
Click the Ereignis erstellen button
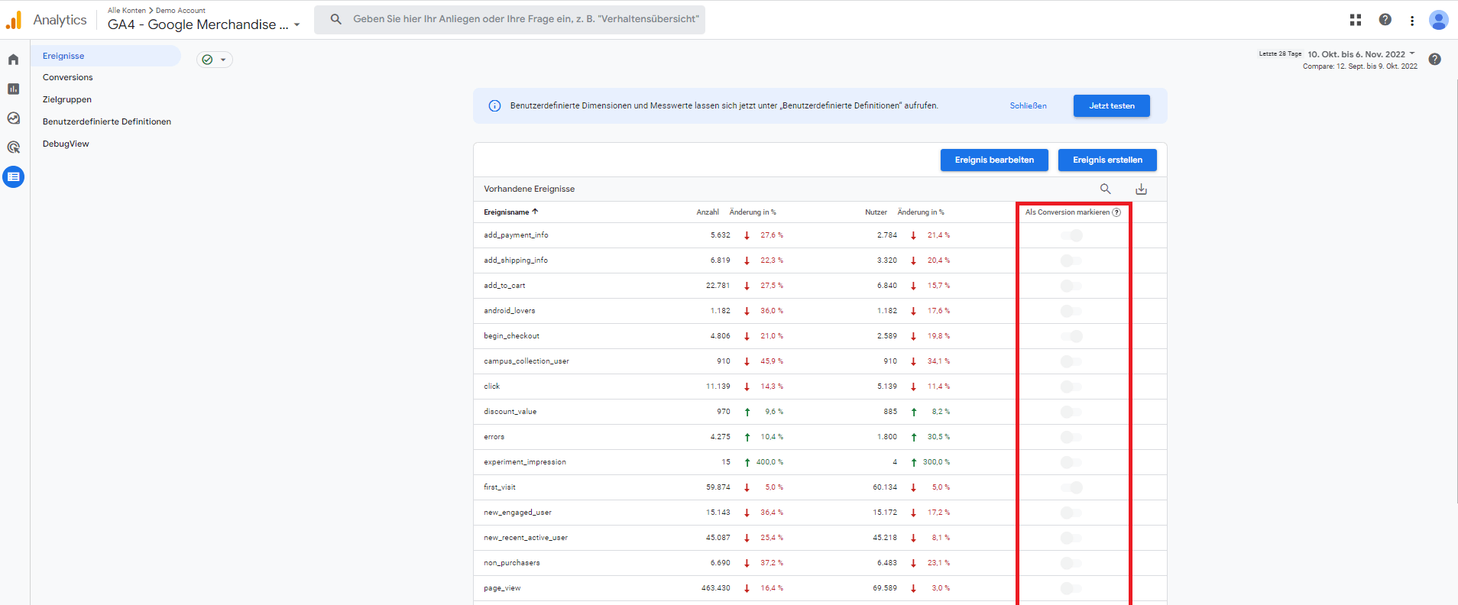1107,160
